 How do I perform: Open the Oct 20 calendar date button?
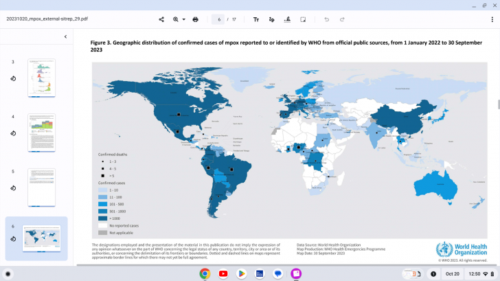coord(452,273)
